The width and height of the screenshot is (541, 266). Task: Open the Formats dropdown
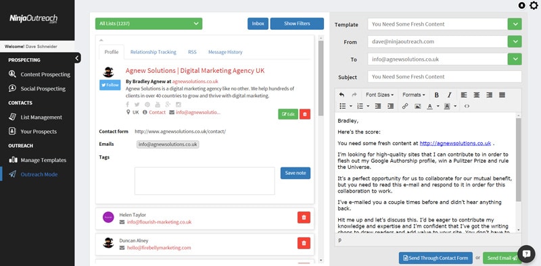point(414,95)
